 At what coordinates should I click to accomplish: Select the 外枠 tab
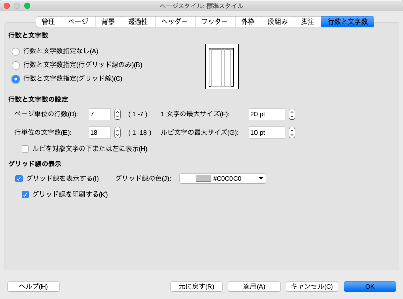(x=248, y=22)
